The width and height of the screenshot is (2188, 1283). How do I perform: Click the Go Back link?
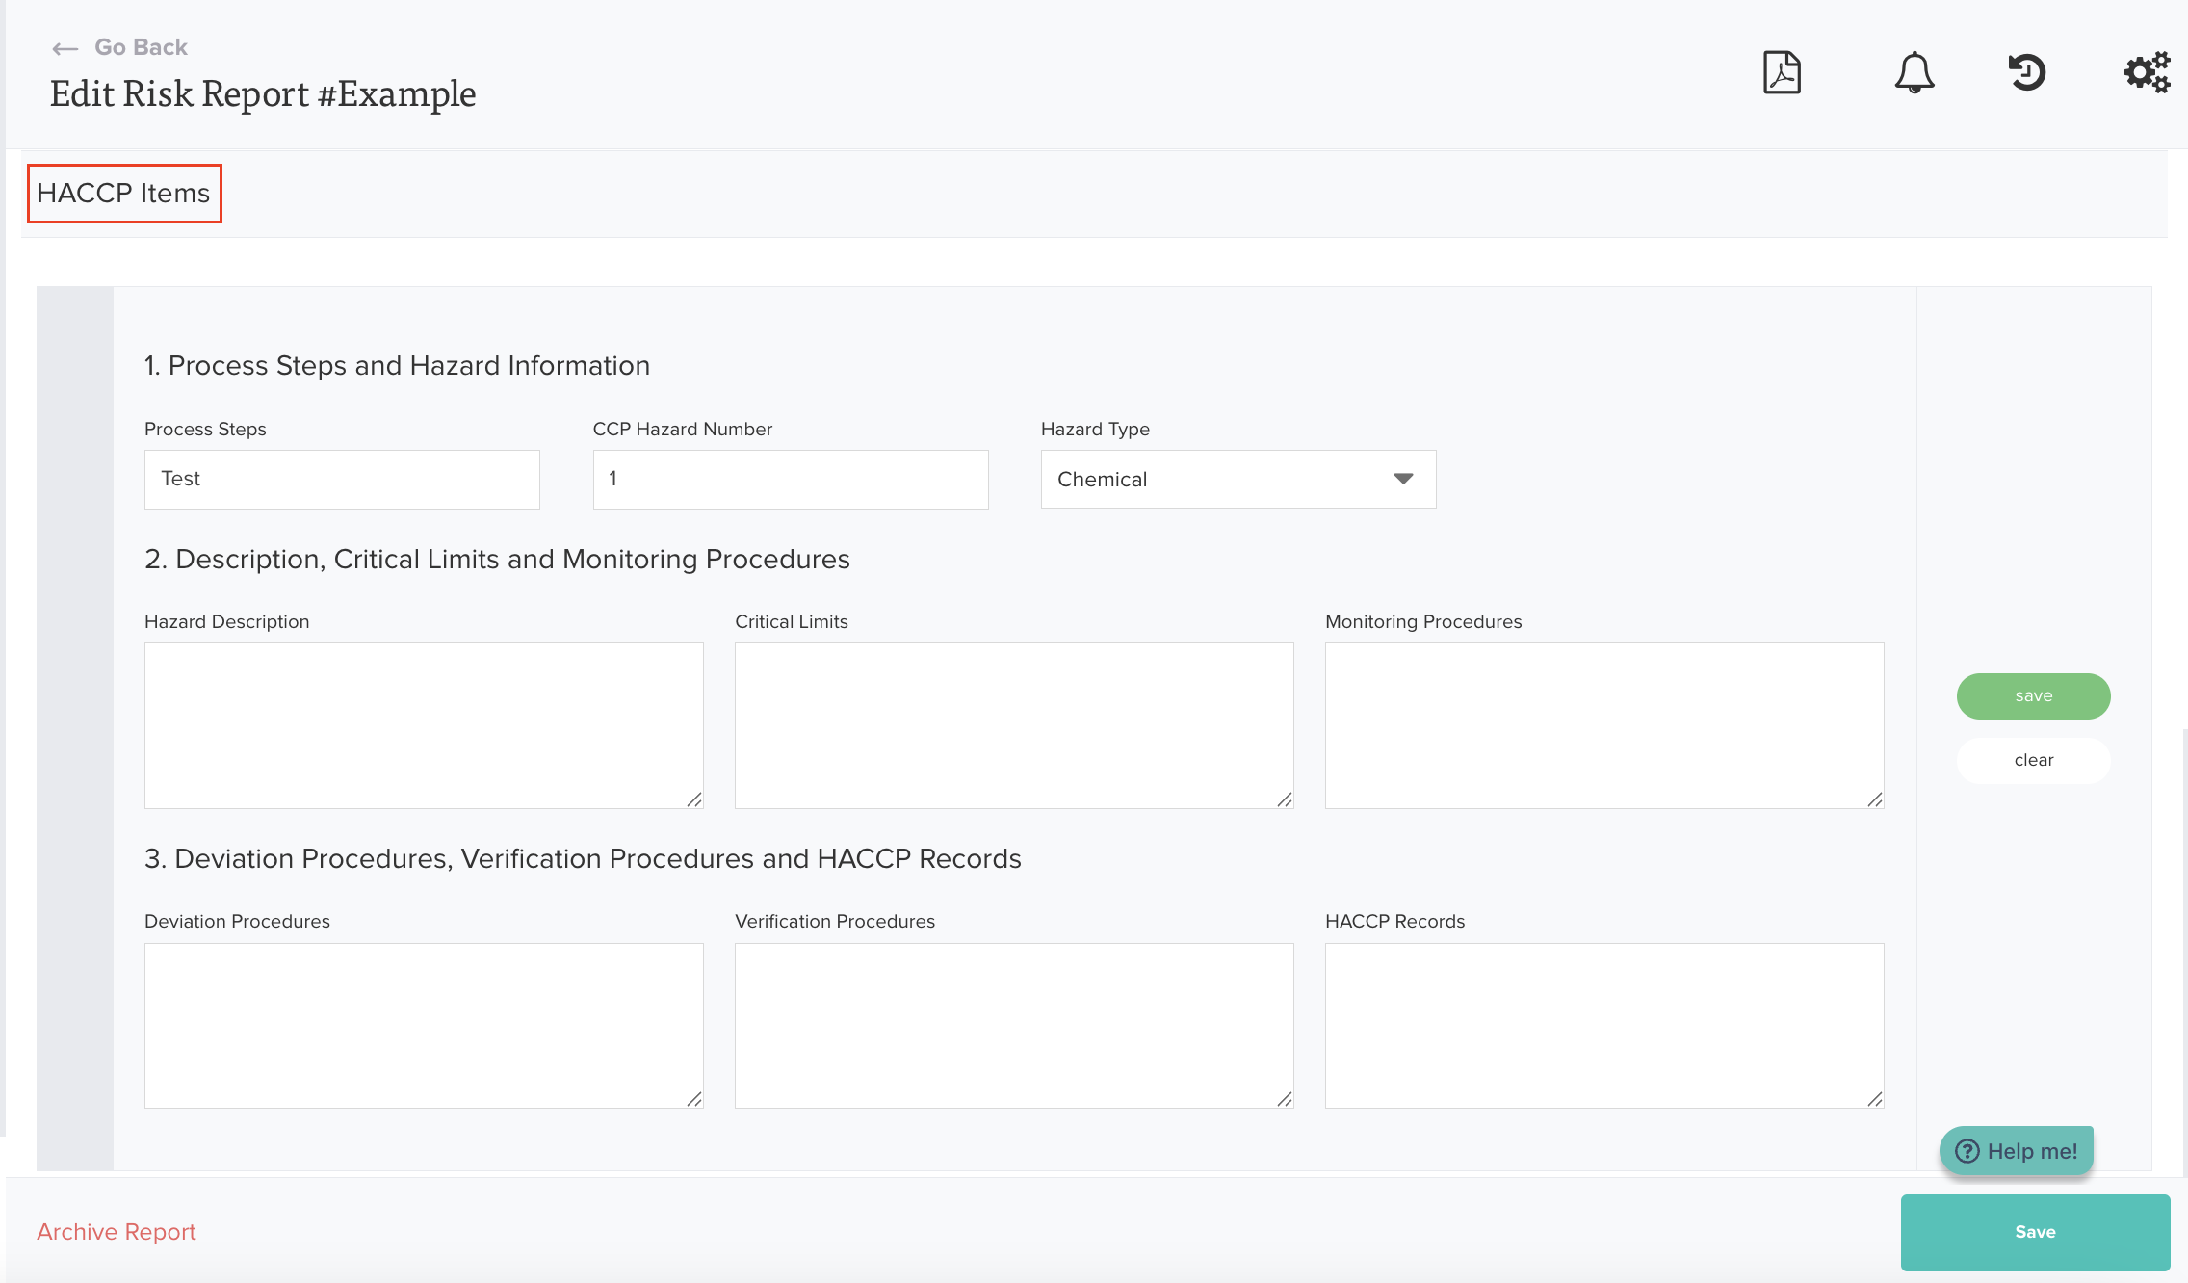coord(141,47)
